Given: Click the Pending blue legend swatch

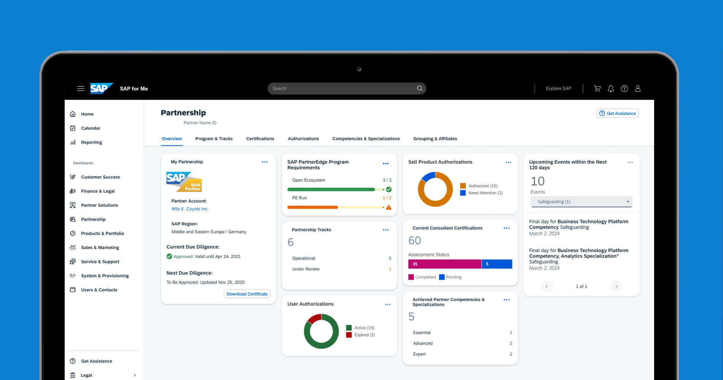Looking at the screenshot, I should pos(442,277).
